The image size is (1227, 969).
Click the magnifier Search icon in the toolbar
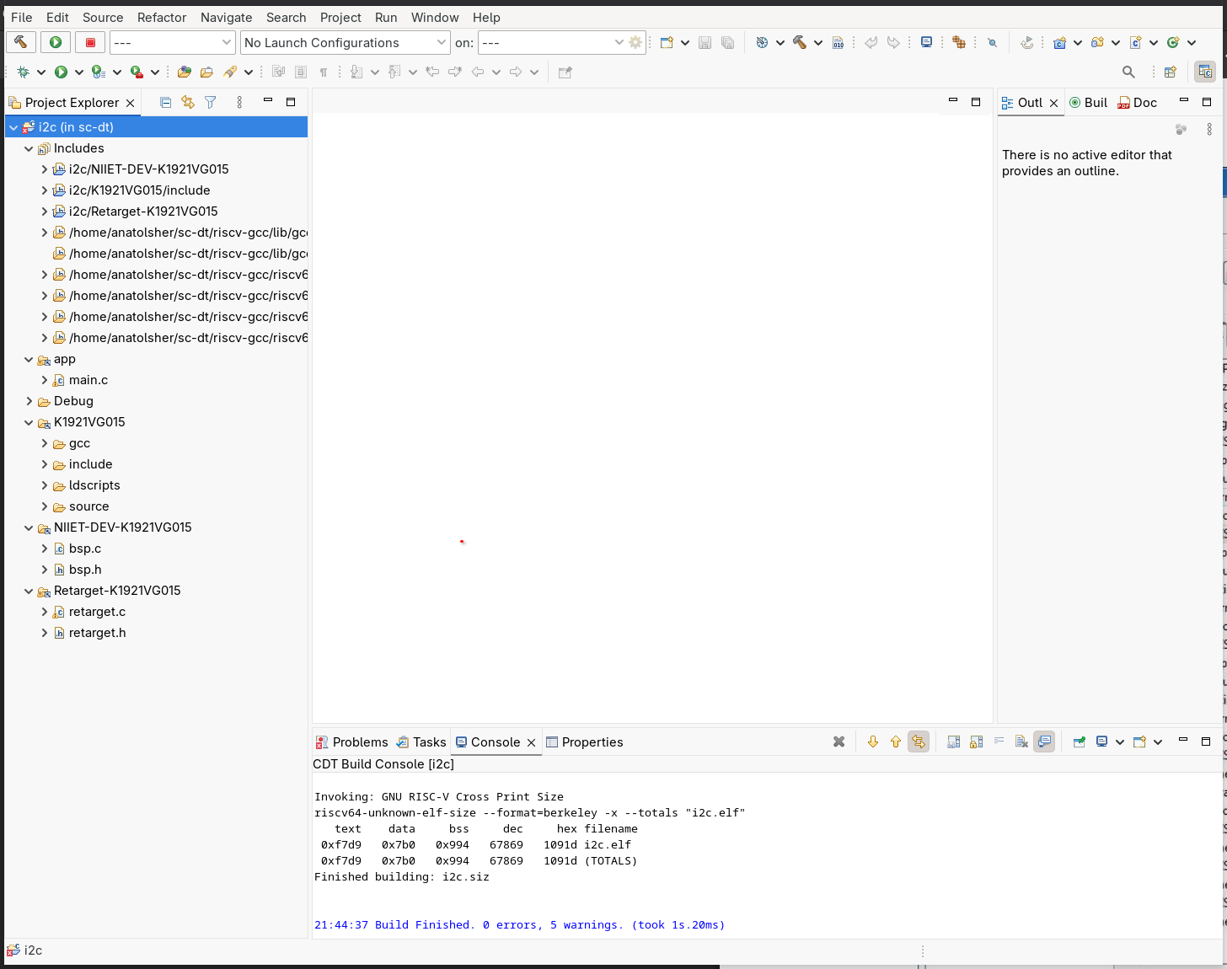[x=1128, y=72]
